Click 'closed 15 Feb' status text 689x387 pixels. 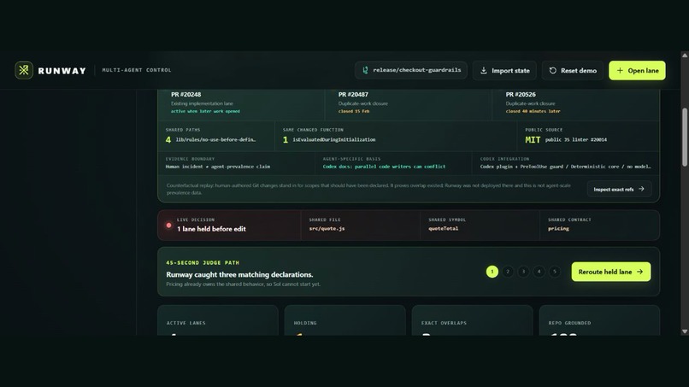[354, 111]
